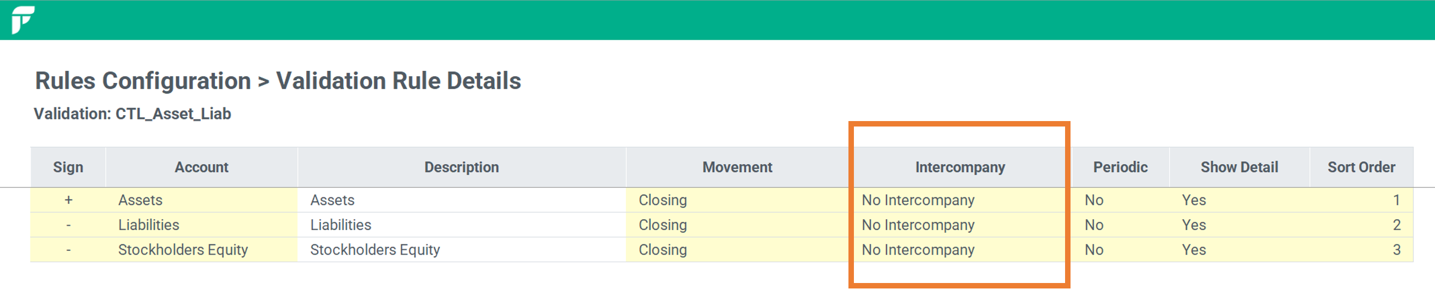
Task: Click the Description column header
Action: click(462, 167)
